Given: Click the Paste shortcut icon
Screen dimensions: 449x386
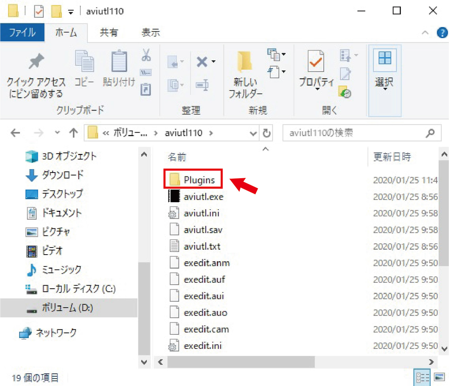Looking at the screenshot, I should (x=146, y=90).
